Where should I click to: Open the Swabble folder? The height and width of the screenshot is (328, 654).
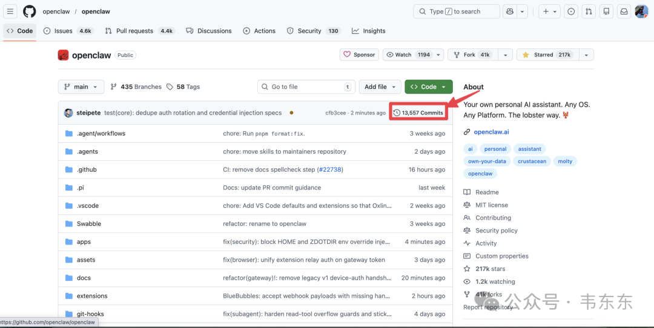pyautogui.click(x=89, y=224)
